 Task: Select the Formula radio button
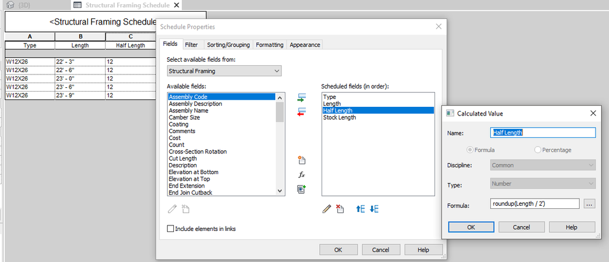click(470, 150)
